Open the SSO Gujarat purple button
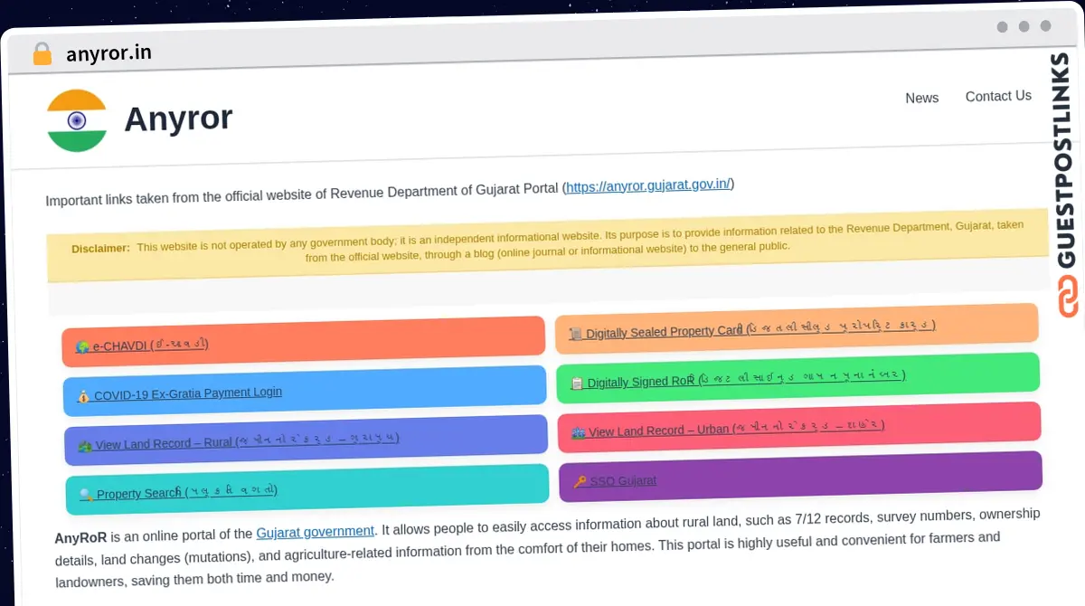This screenshot has width=1085, height=606. click(800, 477)
